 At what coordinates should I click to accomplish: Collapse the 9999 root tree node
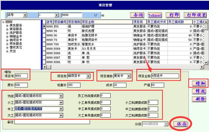(3, 22)
